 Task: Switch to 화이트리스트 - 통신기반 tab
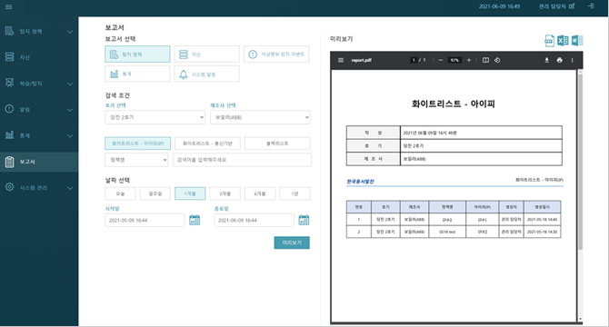207,144
